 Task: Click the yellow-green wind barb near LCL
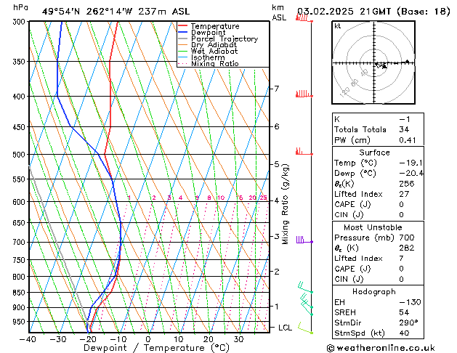click(x=304, y=330)
